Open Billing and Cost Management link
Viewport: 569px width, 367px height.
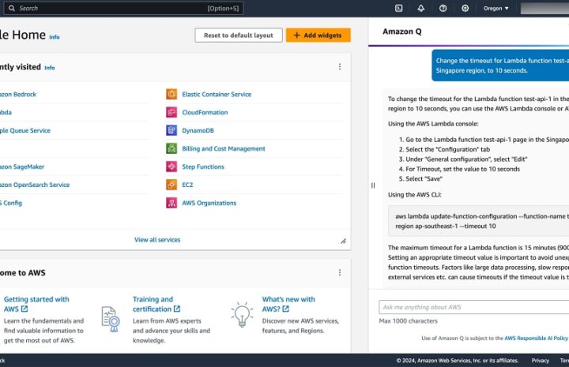224,148
